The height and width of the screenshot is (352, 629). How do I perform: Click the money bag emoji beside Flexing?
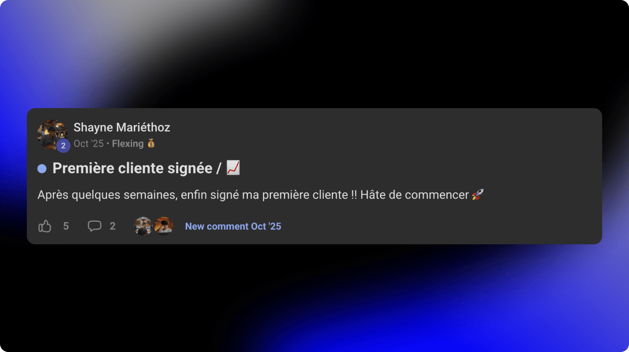click(151, 144)
